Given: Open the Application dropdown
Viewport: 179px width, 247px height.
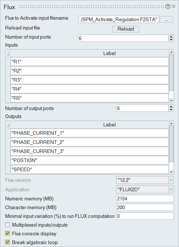Looking at the screenshot, I should click(x=171, y=189).
